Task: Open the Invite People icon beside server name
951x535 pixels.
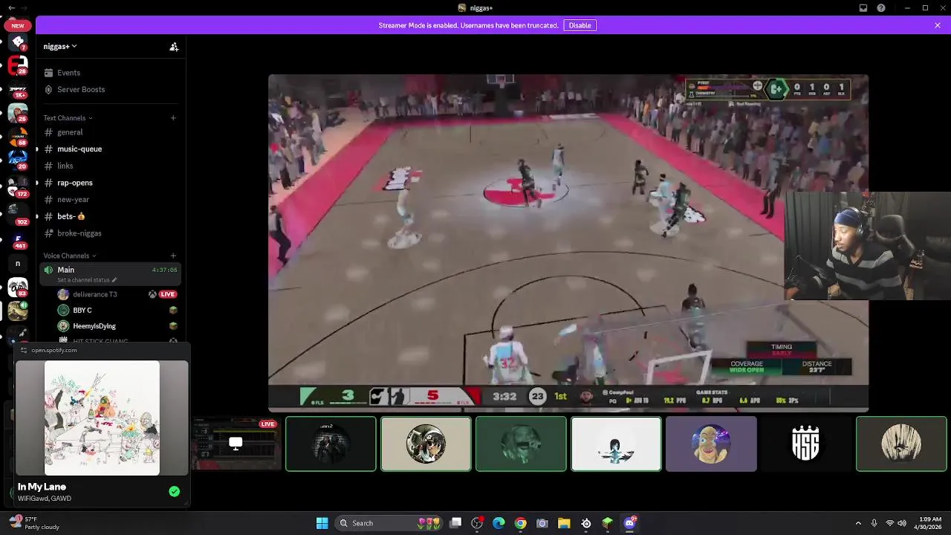Action: click(174, 47)
